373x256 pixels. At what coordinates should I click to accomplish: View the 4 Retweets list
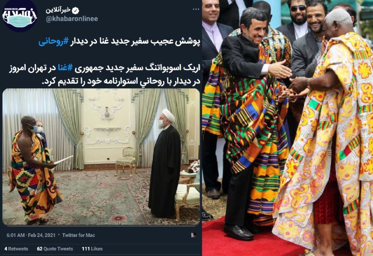16,249
